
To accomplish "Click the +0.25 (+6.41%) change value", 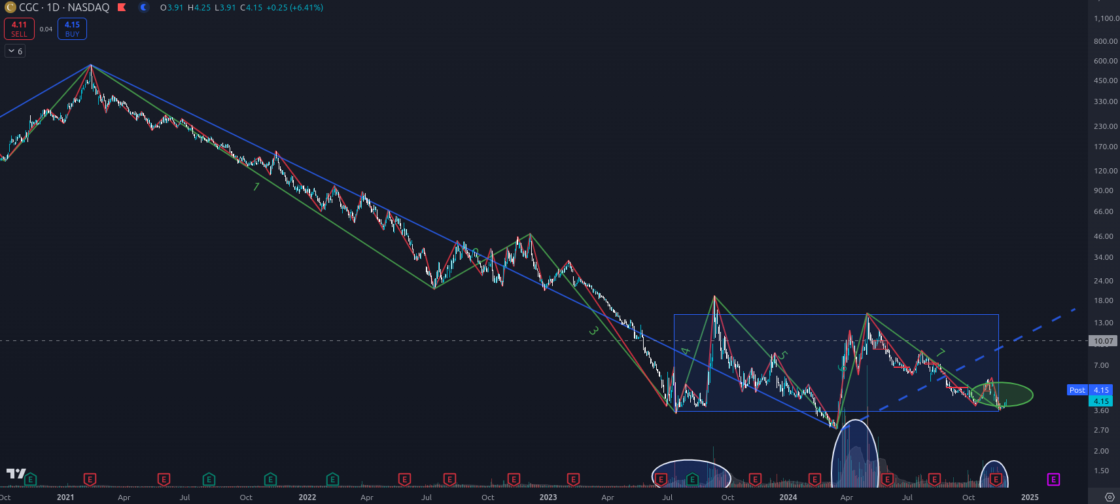I will point(294,8).
